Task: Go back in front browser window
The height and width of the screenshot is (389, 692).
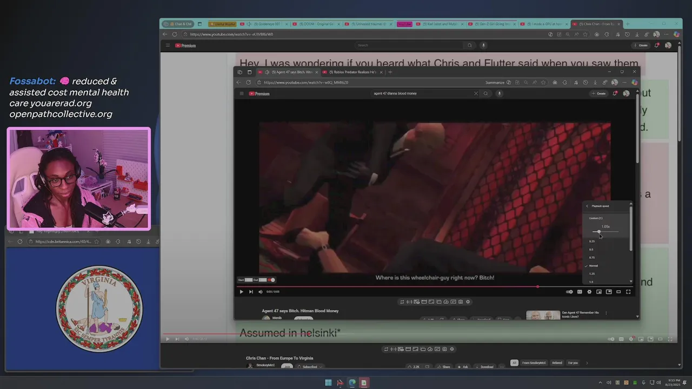Action: (238, 83)
